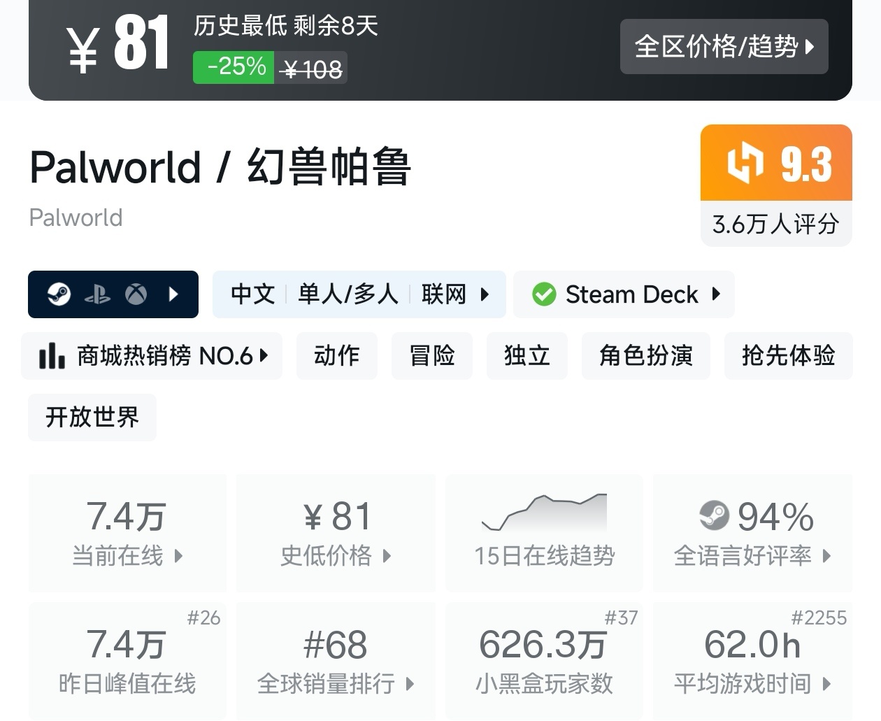The height and width of the screenshot is (721, 881).
Task: Expand the Steam Deck compatibility arrow
Action: pyautogui.click(x=716, y=294)
